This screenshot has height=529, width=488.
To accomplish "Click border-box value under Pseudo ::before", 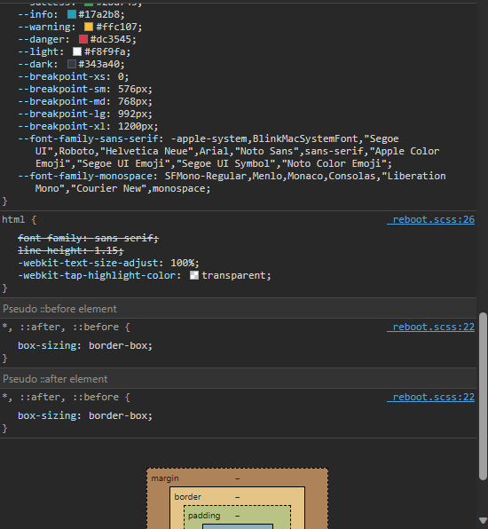I will point(118,345).
